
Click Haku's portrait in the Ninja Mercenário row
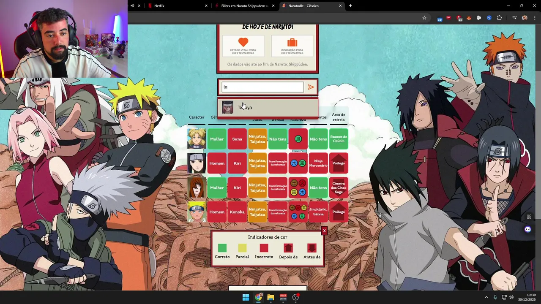tap(197, 163)
